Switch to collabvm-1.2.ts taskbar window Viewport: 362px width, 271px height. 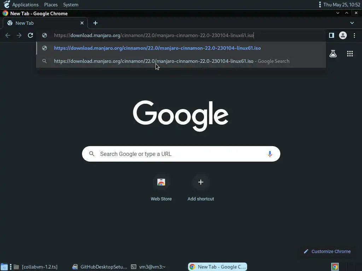(35, 267)
